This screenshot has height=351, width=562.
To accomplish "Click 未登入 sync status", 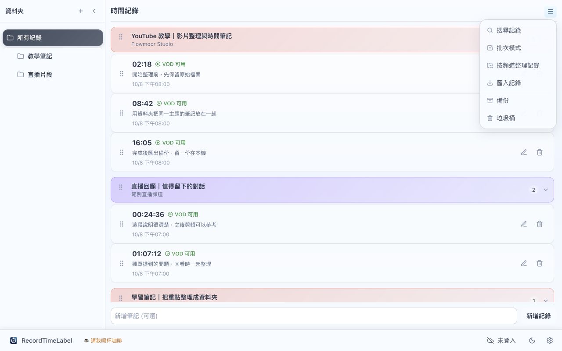I will (501, 340).
